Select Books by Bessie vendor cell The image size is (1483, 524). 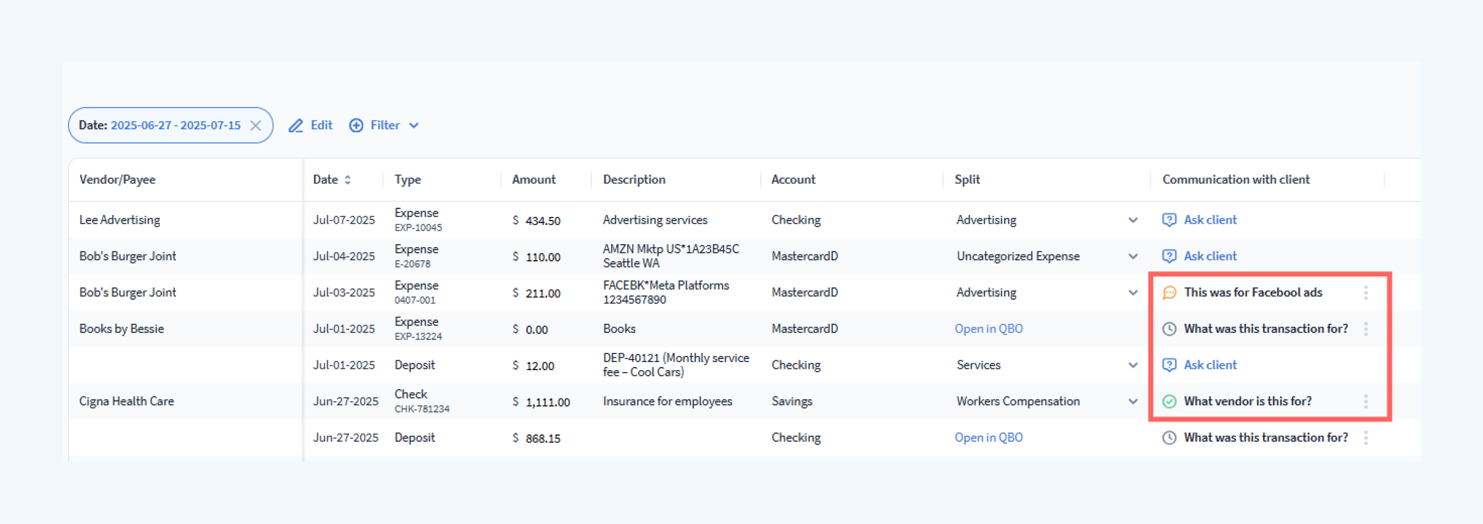[121, 329]
